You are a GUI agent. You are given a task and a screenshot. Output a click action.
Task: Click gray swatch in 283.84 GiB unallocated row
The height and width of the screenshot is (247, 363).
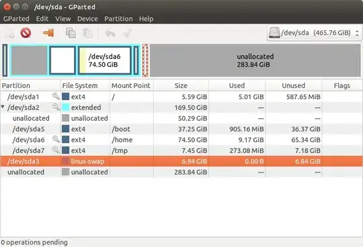(65, 172)
